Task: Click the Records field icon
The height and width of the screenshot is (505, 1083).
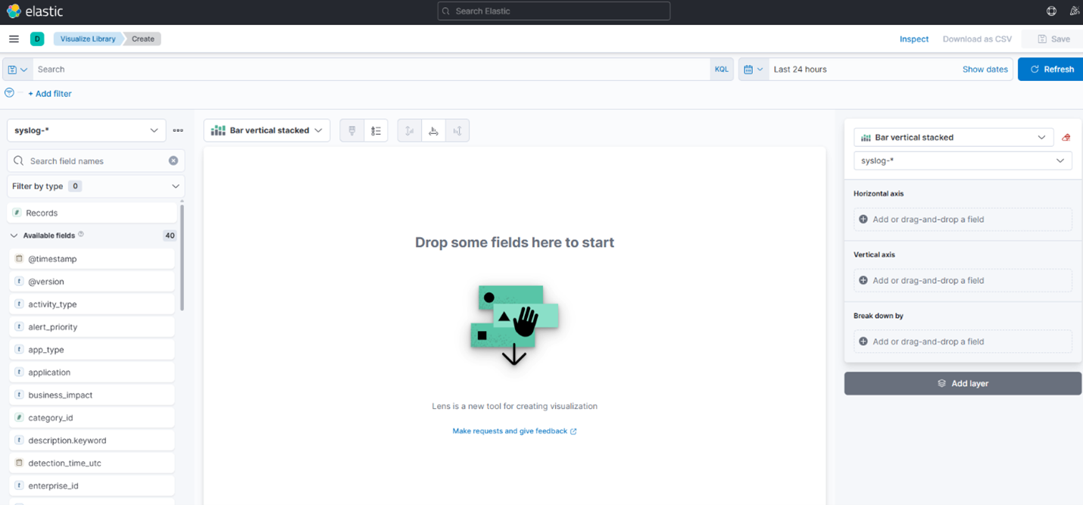Action: point(17,213)
